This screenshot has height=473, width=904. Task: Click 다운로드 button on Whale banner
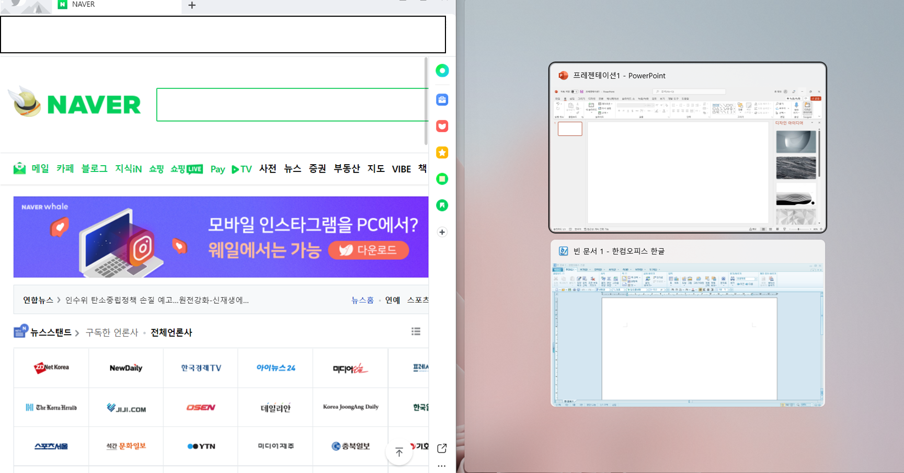369,250
